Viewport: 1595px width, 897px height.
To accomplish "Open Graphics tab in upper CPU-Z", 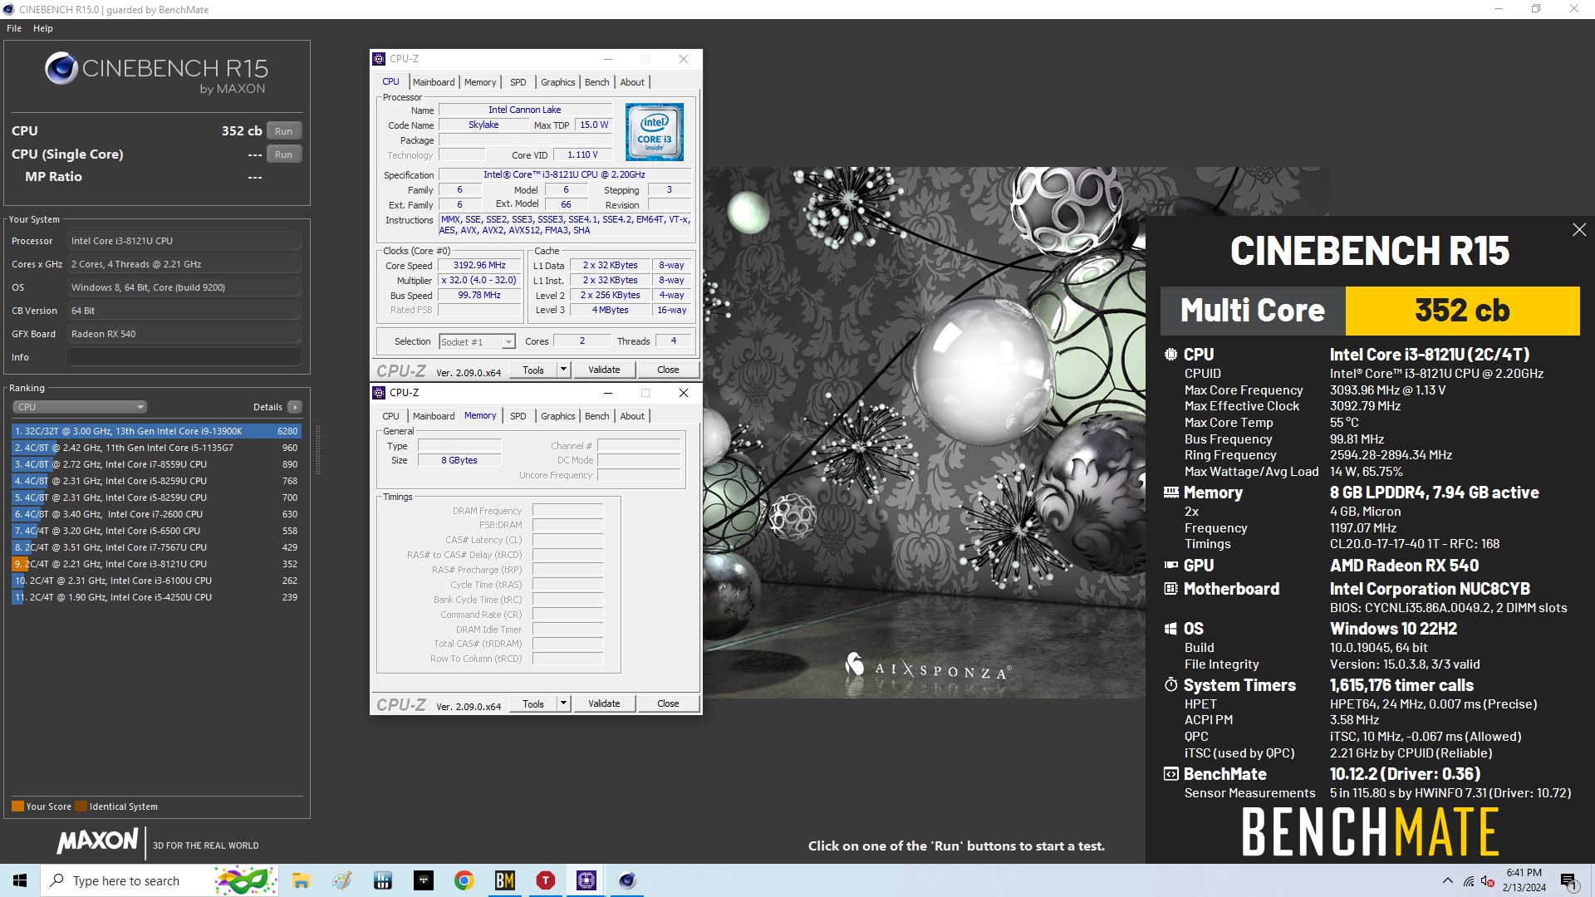I will pyautogui.click(x=557, y=82).
